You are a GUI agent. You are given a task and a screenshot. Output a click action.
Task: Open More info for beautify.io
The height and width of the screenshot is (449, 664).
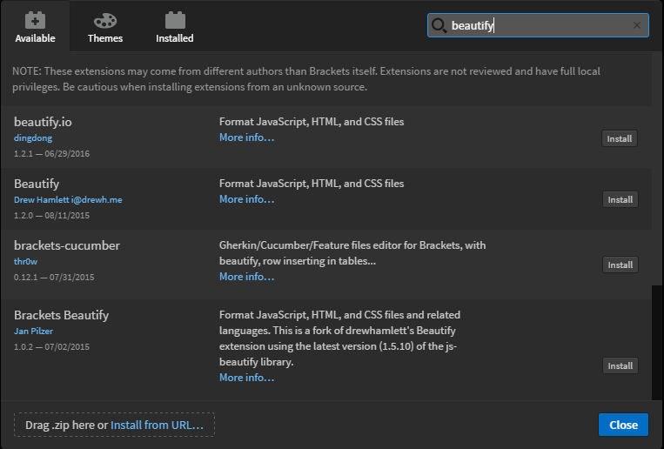[x=246, y=137]
